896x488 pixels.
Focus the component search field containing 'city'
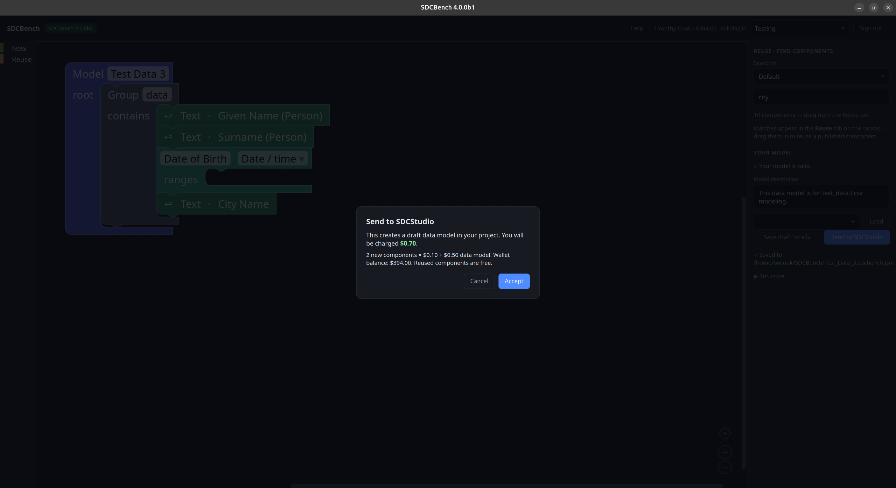pos(821,97)
